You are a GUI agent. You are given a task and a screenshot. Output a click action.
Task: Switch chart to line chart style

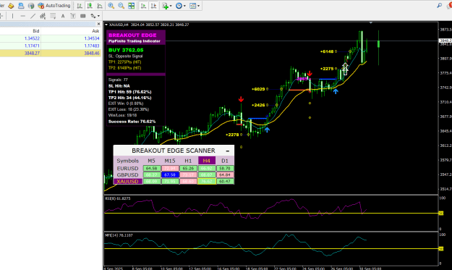coord(100,6)
